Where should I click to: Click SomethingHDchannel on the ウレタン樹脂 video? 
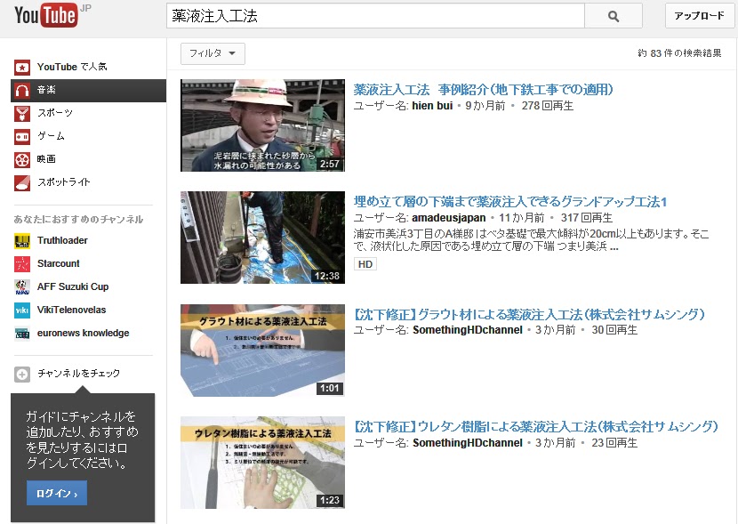[468, 443]
